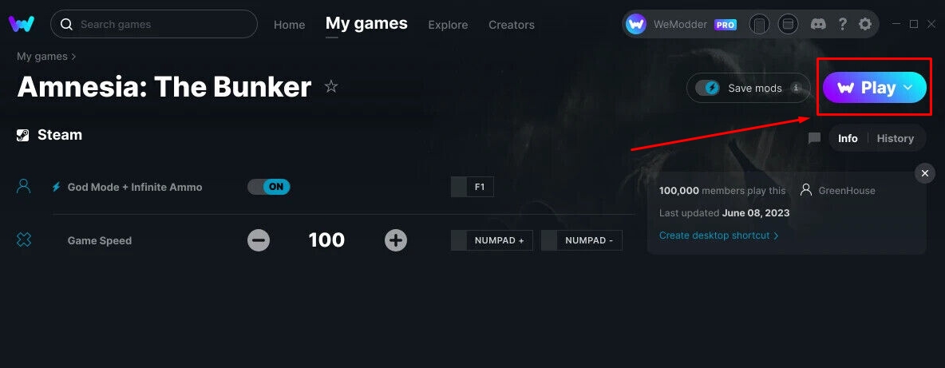Expand the Play button dropdown arrow

point(907,88)
